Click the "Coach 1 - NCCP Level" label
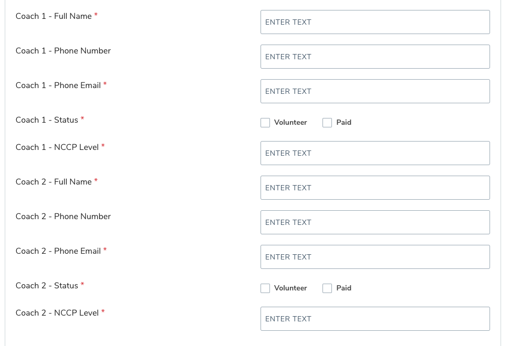Screen dimensions: 510x346 pos(57,147)
